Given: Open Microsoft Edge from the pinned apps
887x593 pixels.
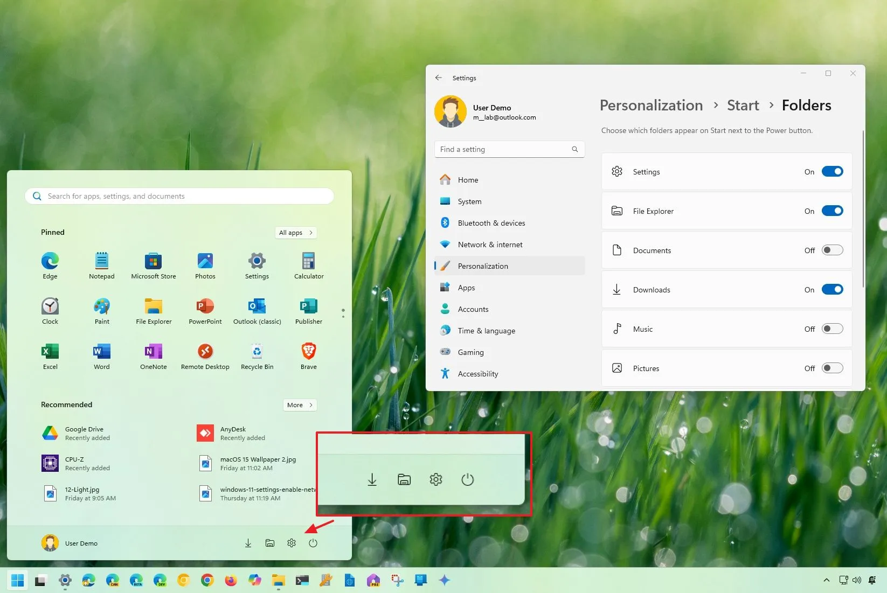Looking at the screenshot, I should [50, 264].
